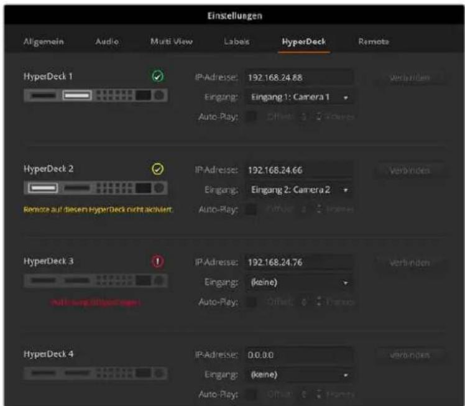
Task: Click Offset frames stepper for HyperDeck 4
Action: [x=319, y=394]
